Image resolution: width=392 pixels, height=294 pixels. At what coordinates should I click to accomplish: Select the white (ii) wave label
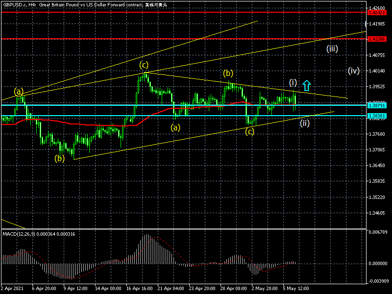pos(305,123)
